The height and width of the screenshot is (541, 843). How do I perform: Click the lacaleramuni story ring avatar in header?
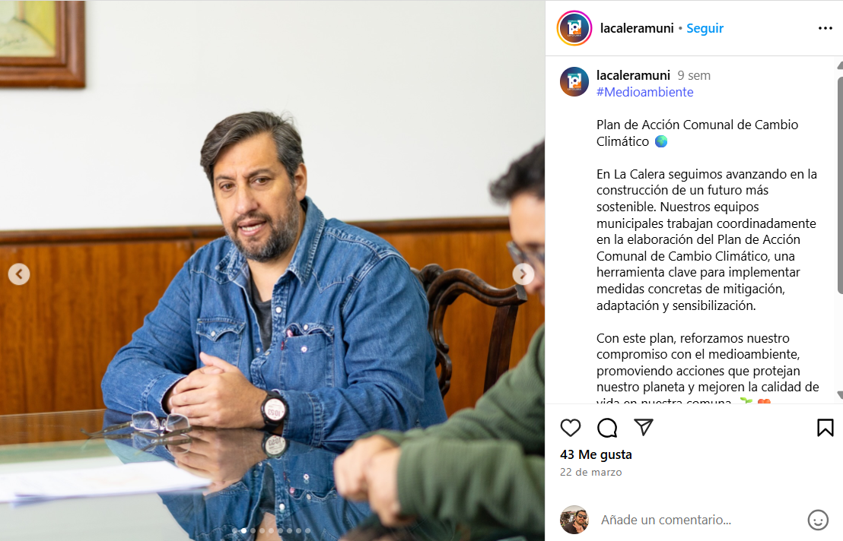tap(574, 28)
